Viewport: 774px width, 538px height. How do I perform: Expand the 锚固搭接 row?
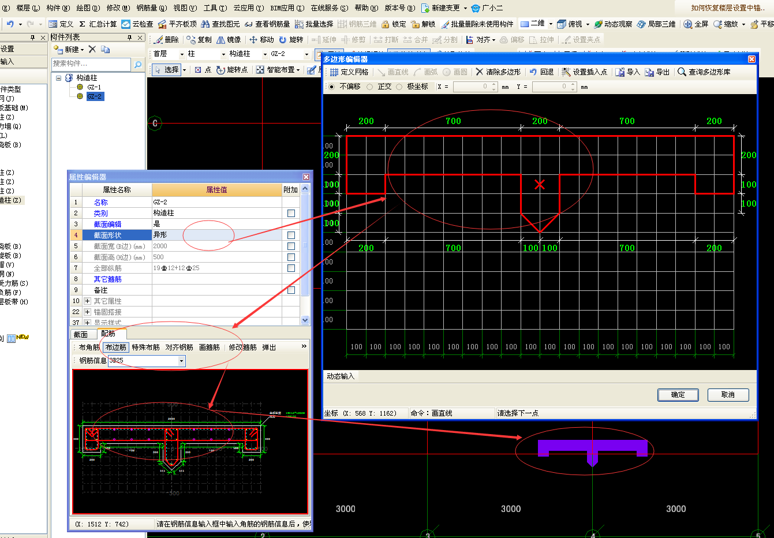[x=87, y=312]
